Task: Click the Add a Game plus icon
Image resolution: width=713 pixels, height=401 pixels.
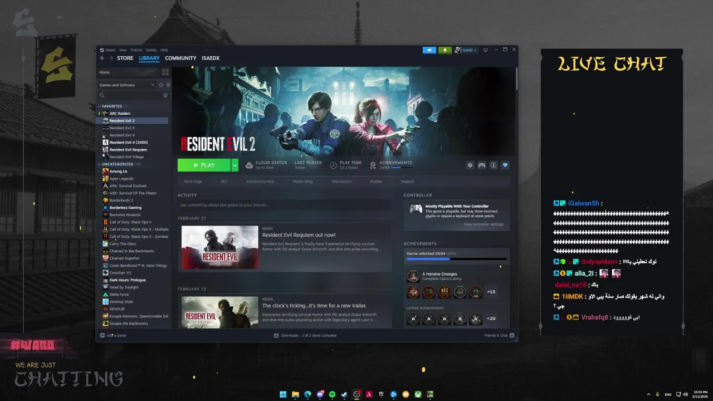Action: coord(102,335)
